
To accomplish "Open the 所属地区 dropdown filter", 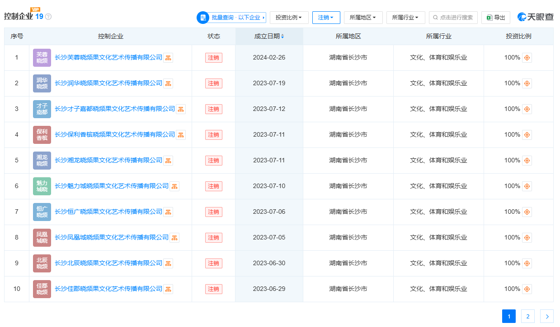I will click(363, 18).
